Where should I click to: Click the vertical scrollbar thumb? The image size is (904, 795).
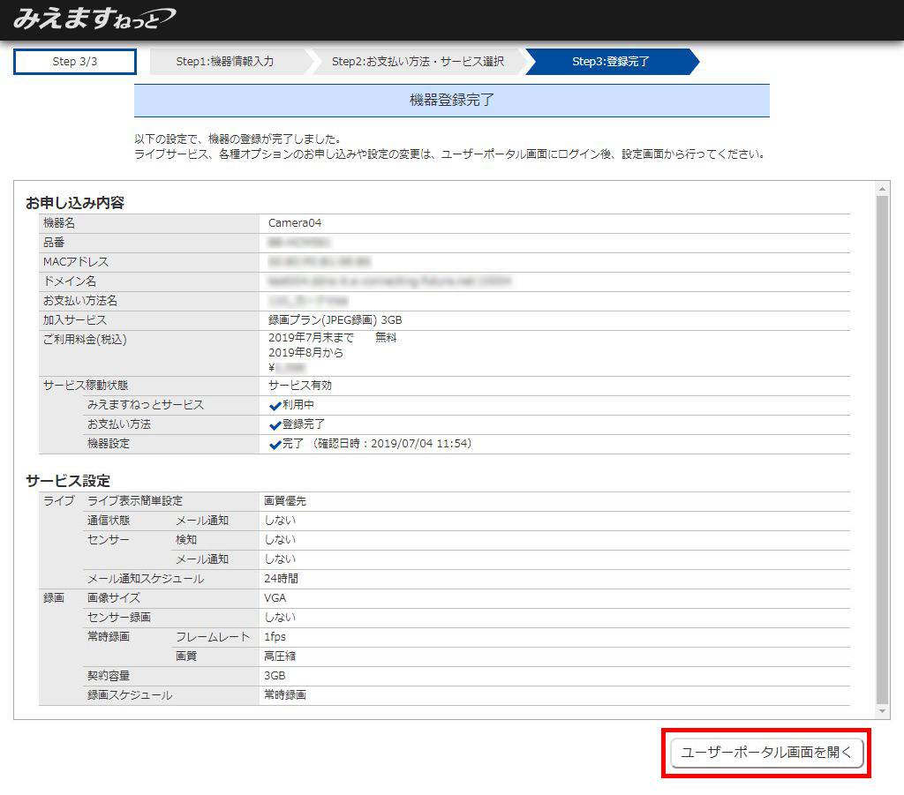[x=883, y=441]
